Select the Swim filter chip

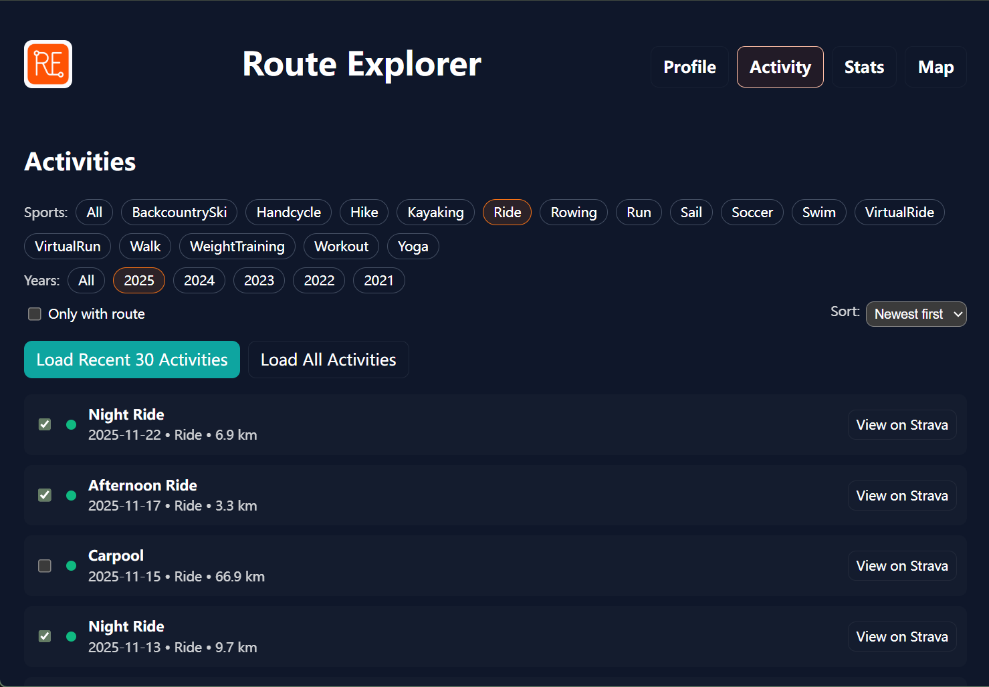[818, 213]
